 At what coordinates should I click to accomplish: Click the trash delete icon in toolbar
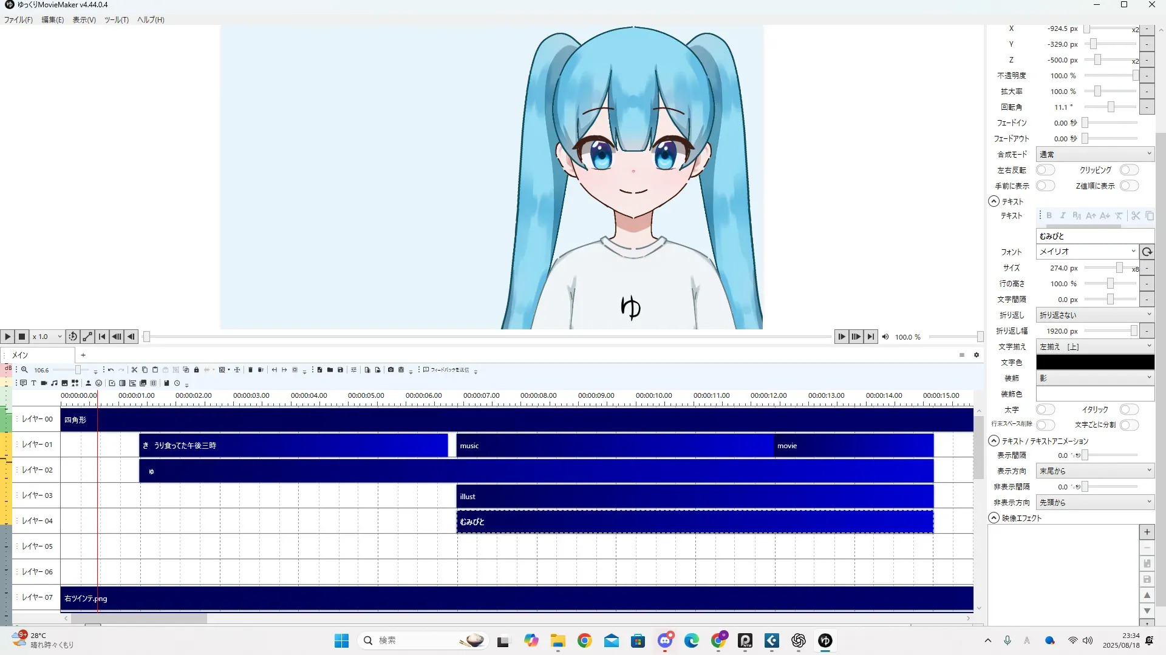pyautogui.click(x=250, y=370)
